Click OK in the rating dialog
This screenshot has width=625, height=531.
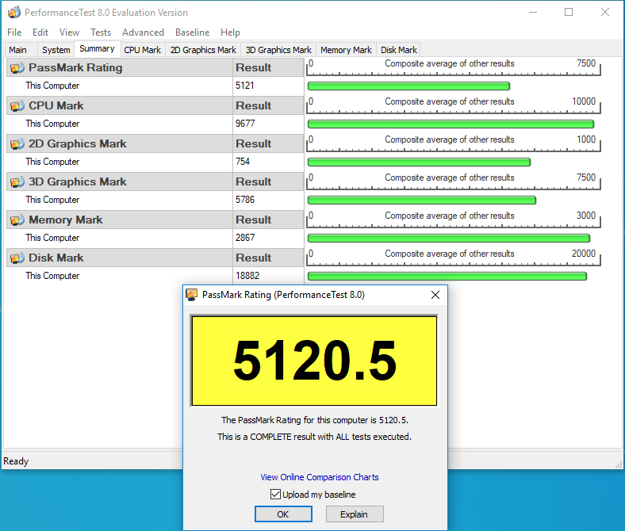[283, 514]
